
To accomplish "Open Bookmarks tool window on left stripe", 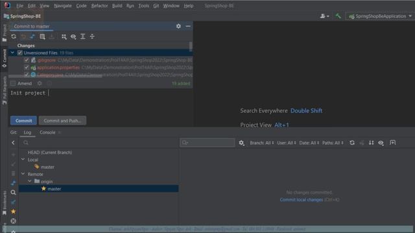I will (5, 203).
